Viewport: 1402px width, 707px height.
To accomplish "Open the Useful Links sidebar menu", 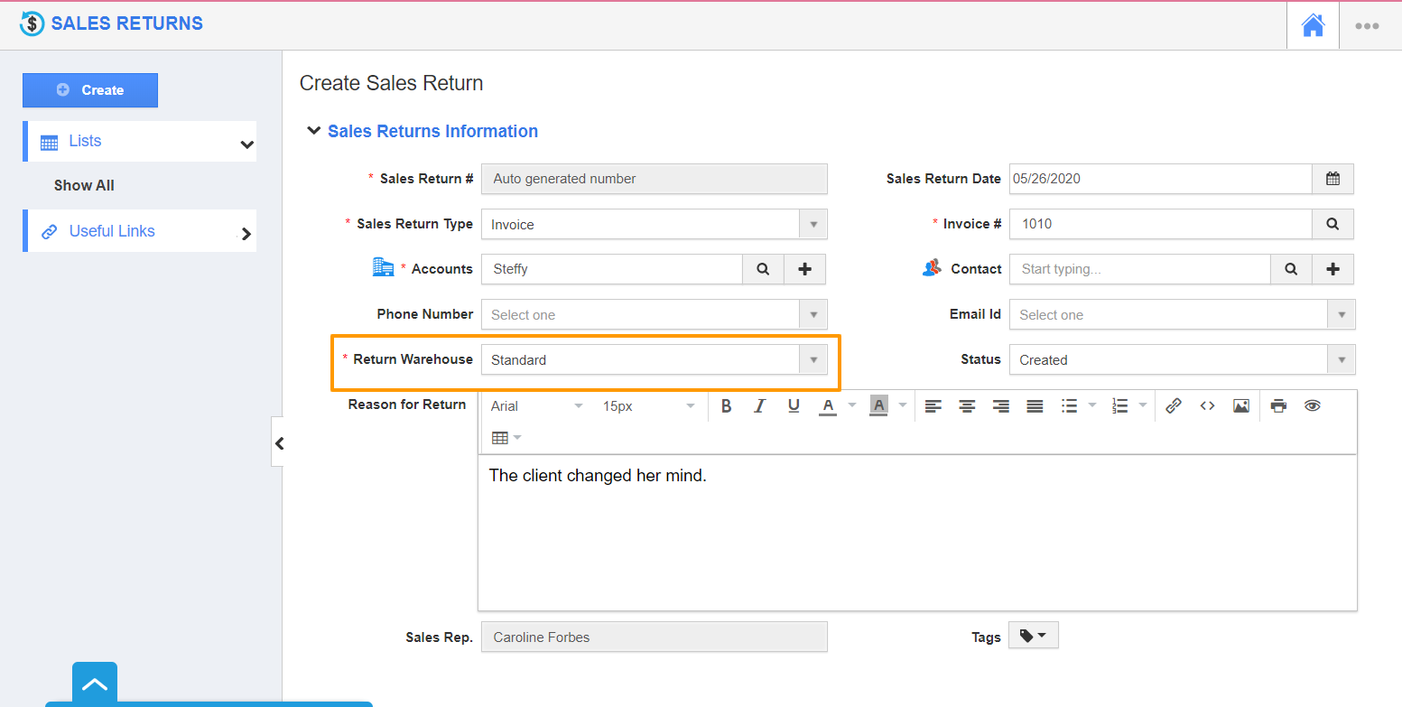I will [x=140, y=232].
